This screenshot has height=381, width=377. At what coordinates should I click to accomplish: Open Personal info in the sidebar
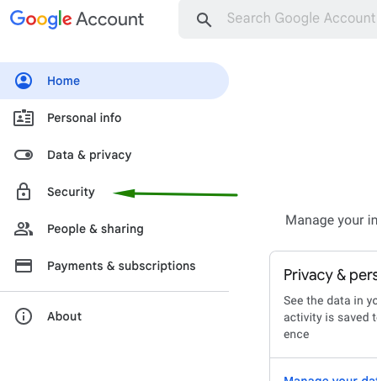[114, 118]
